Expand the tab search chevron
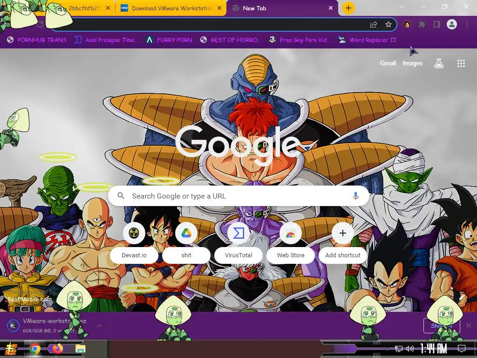 click(402, 7)
